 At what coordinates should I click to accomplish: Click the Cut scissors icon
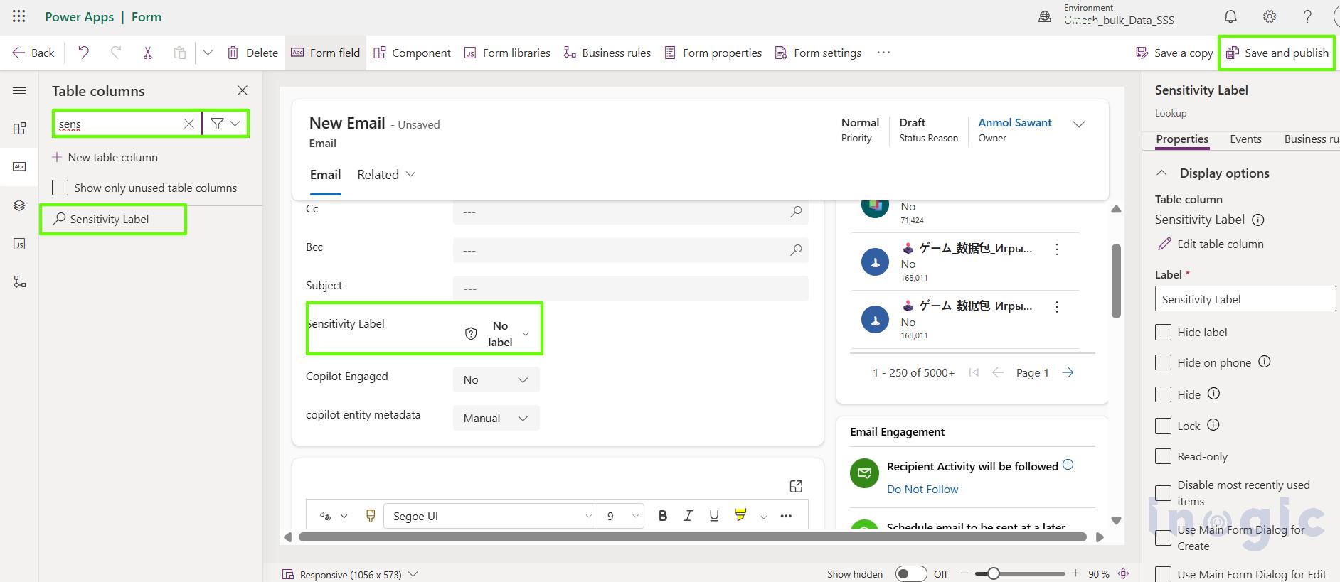click(148, 53)
